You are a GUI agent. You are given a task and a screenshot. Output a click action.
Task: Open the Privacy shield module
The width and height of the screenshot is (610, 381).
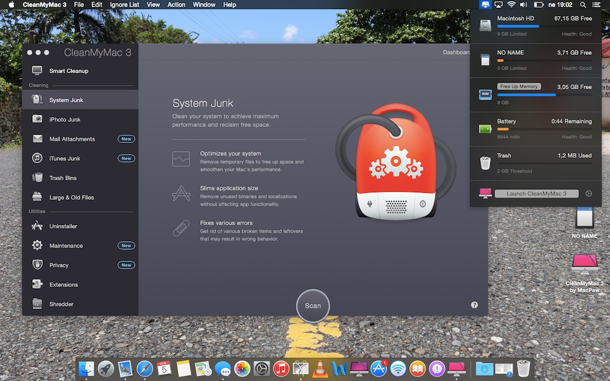[x=80, y=265]
